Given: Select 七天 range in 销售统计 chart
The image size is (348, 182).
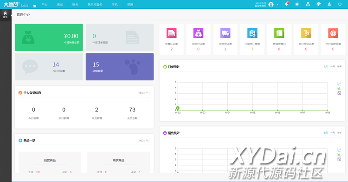Looking at the screenshot, I should click(326, 133).
